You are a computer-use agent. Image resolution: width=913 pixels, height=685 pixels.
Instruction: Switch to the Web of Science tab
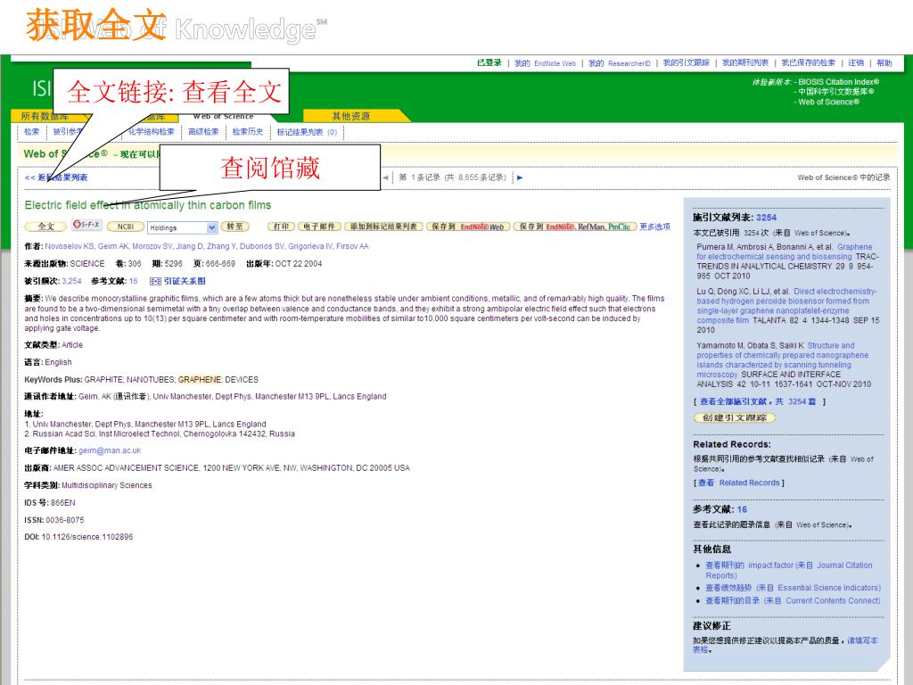pyautogui.click(x=223, y=116)
